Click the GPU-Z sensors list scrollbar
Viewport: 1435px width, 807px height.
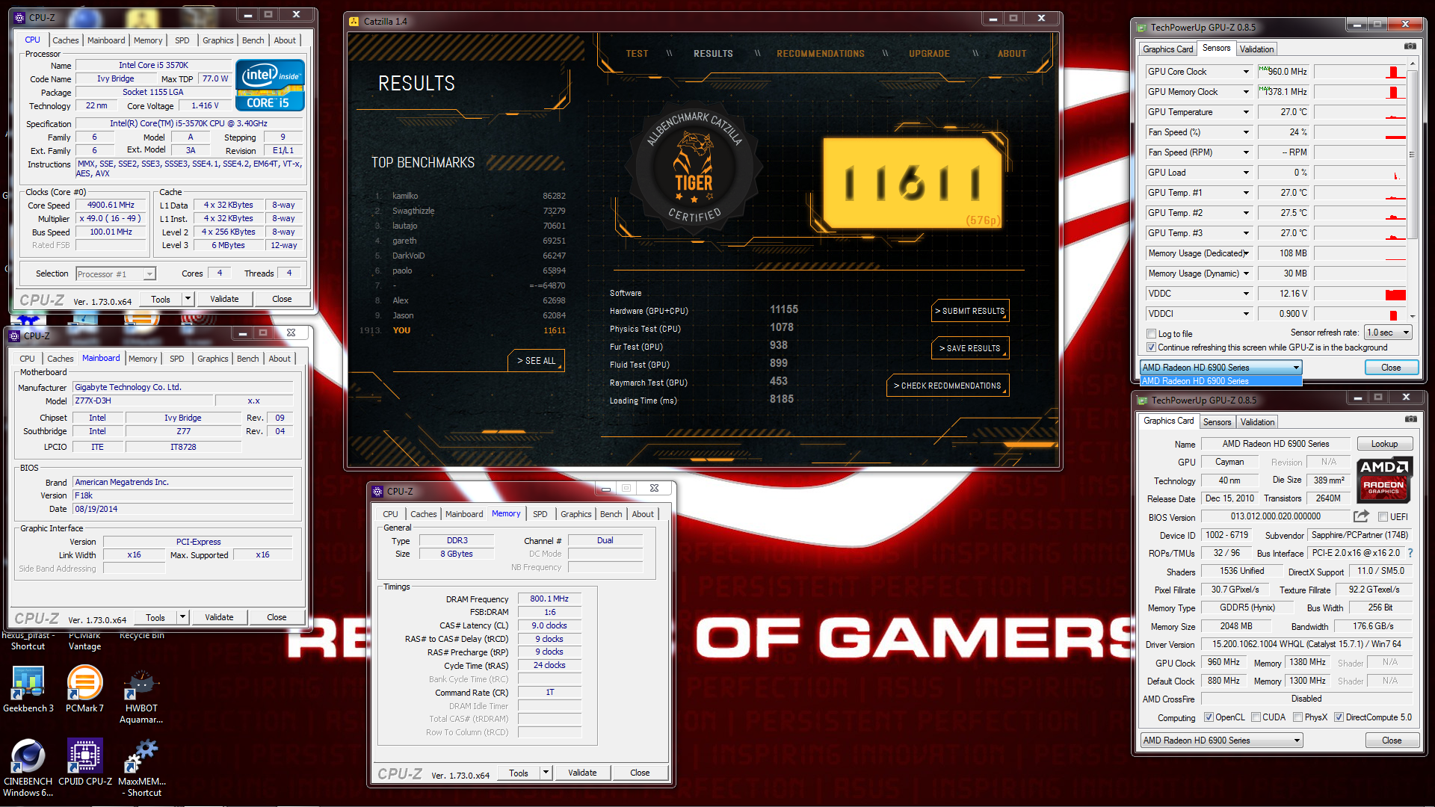click(1412, 155)
